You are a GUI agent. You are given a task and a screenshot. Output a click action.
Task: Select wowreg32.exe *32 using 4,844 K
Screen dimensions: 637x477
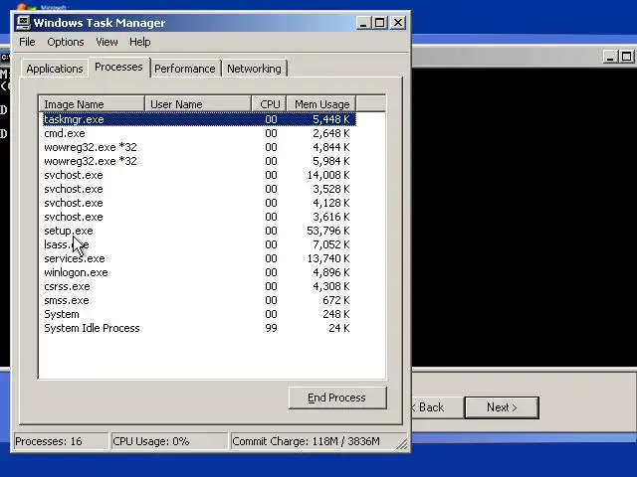199,147
